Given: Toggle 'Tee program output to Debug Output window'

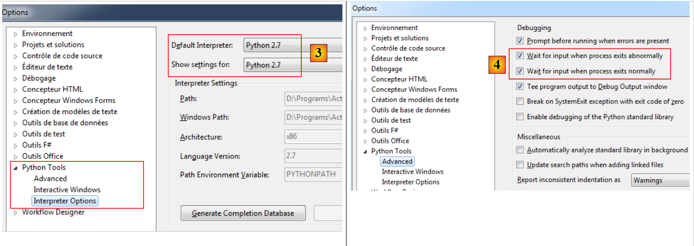Looking at the screenshot, I should click(x=520, y=87).
